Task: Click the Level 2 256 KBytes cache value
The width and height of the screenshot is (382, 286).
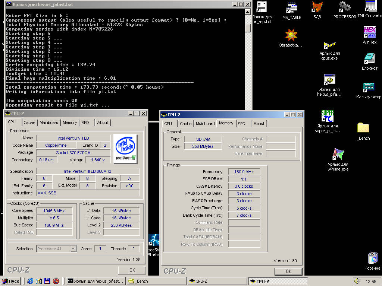Action: pyautogui.click(x=121, y=225)
